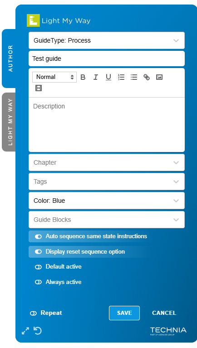This screenshot has width=197, height=348.
Task: Add a hyperlink with the link icon
Action: [x=147, y=77]
